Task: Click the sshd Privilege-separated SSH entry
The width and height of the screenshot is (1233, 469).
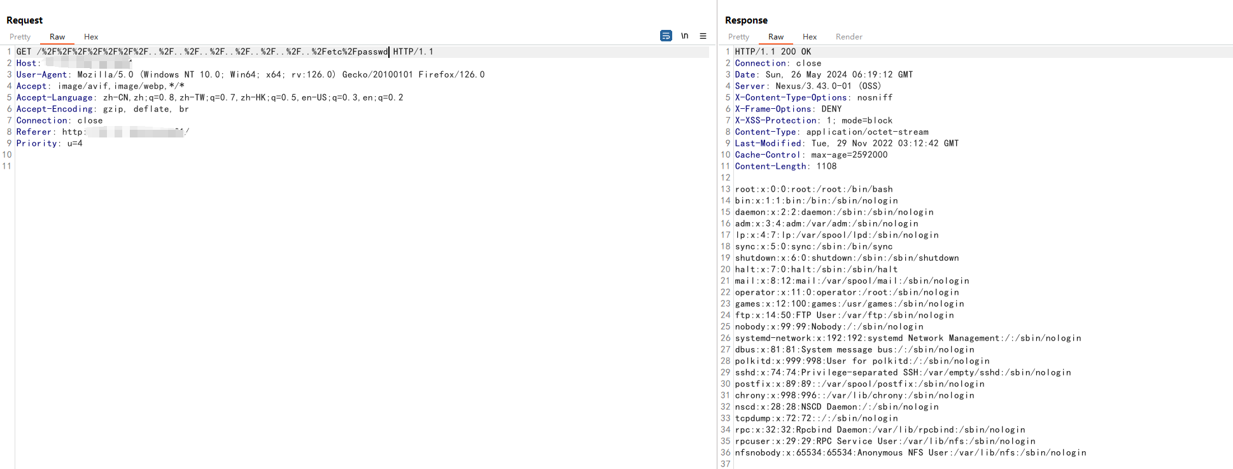Action: click(x=903, y=372)
